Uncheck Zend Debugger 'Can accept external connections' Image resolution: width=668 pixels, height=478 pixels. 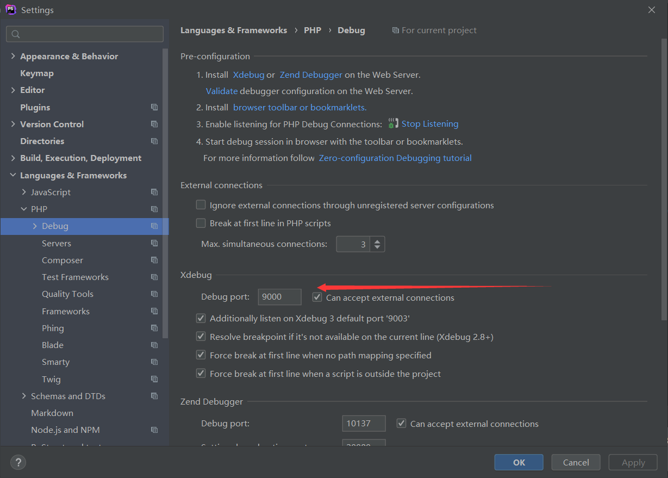pyautogui.click(x=402, y=424)
